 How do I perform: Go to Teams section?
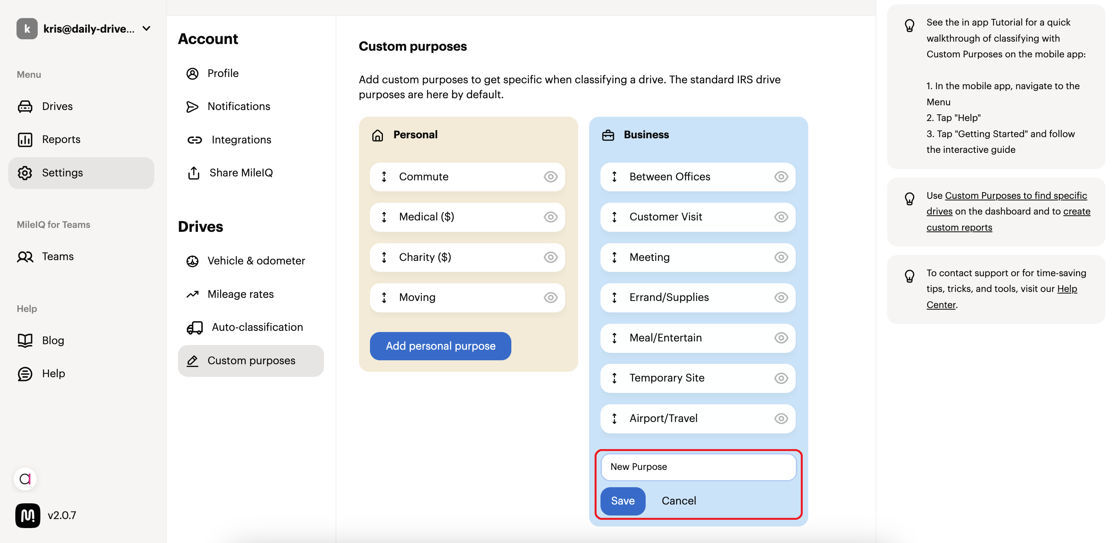click(x=81, y=257)
